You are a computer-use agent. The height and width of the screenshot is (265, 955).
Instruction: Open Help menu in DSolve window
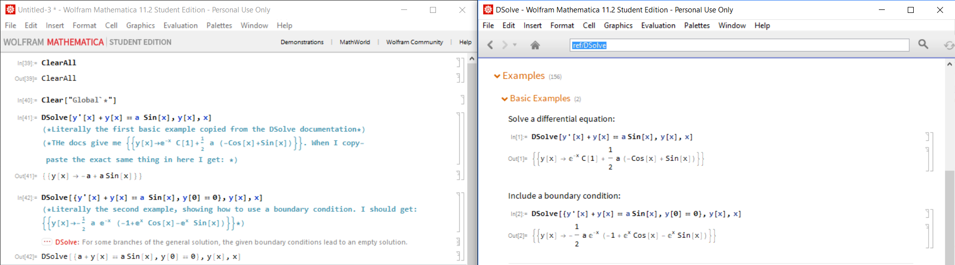click(762, 25)
